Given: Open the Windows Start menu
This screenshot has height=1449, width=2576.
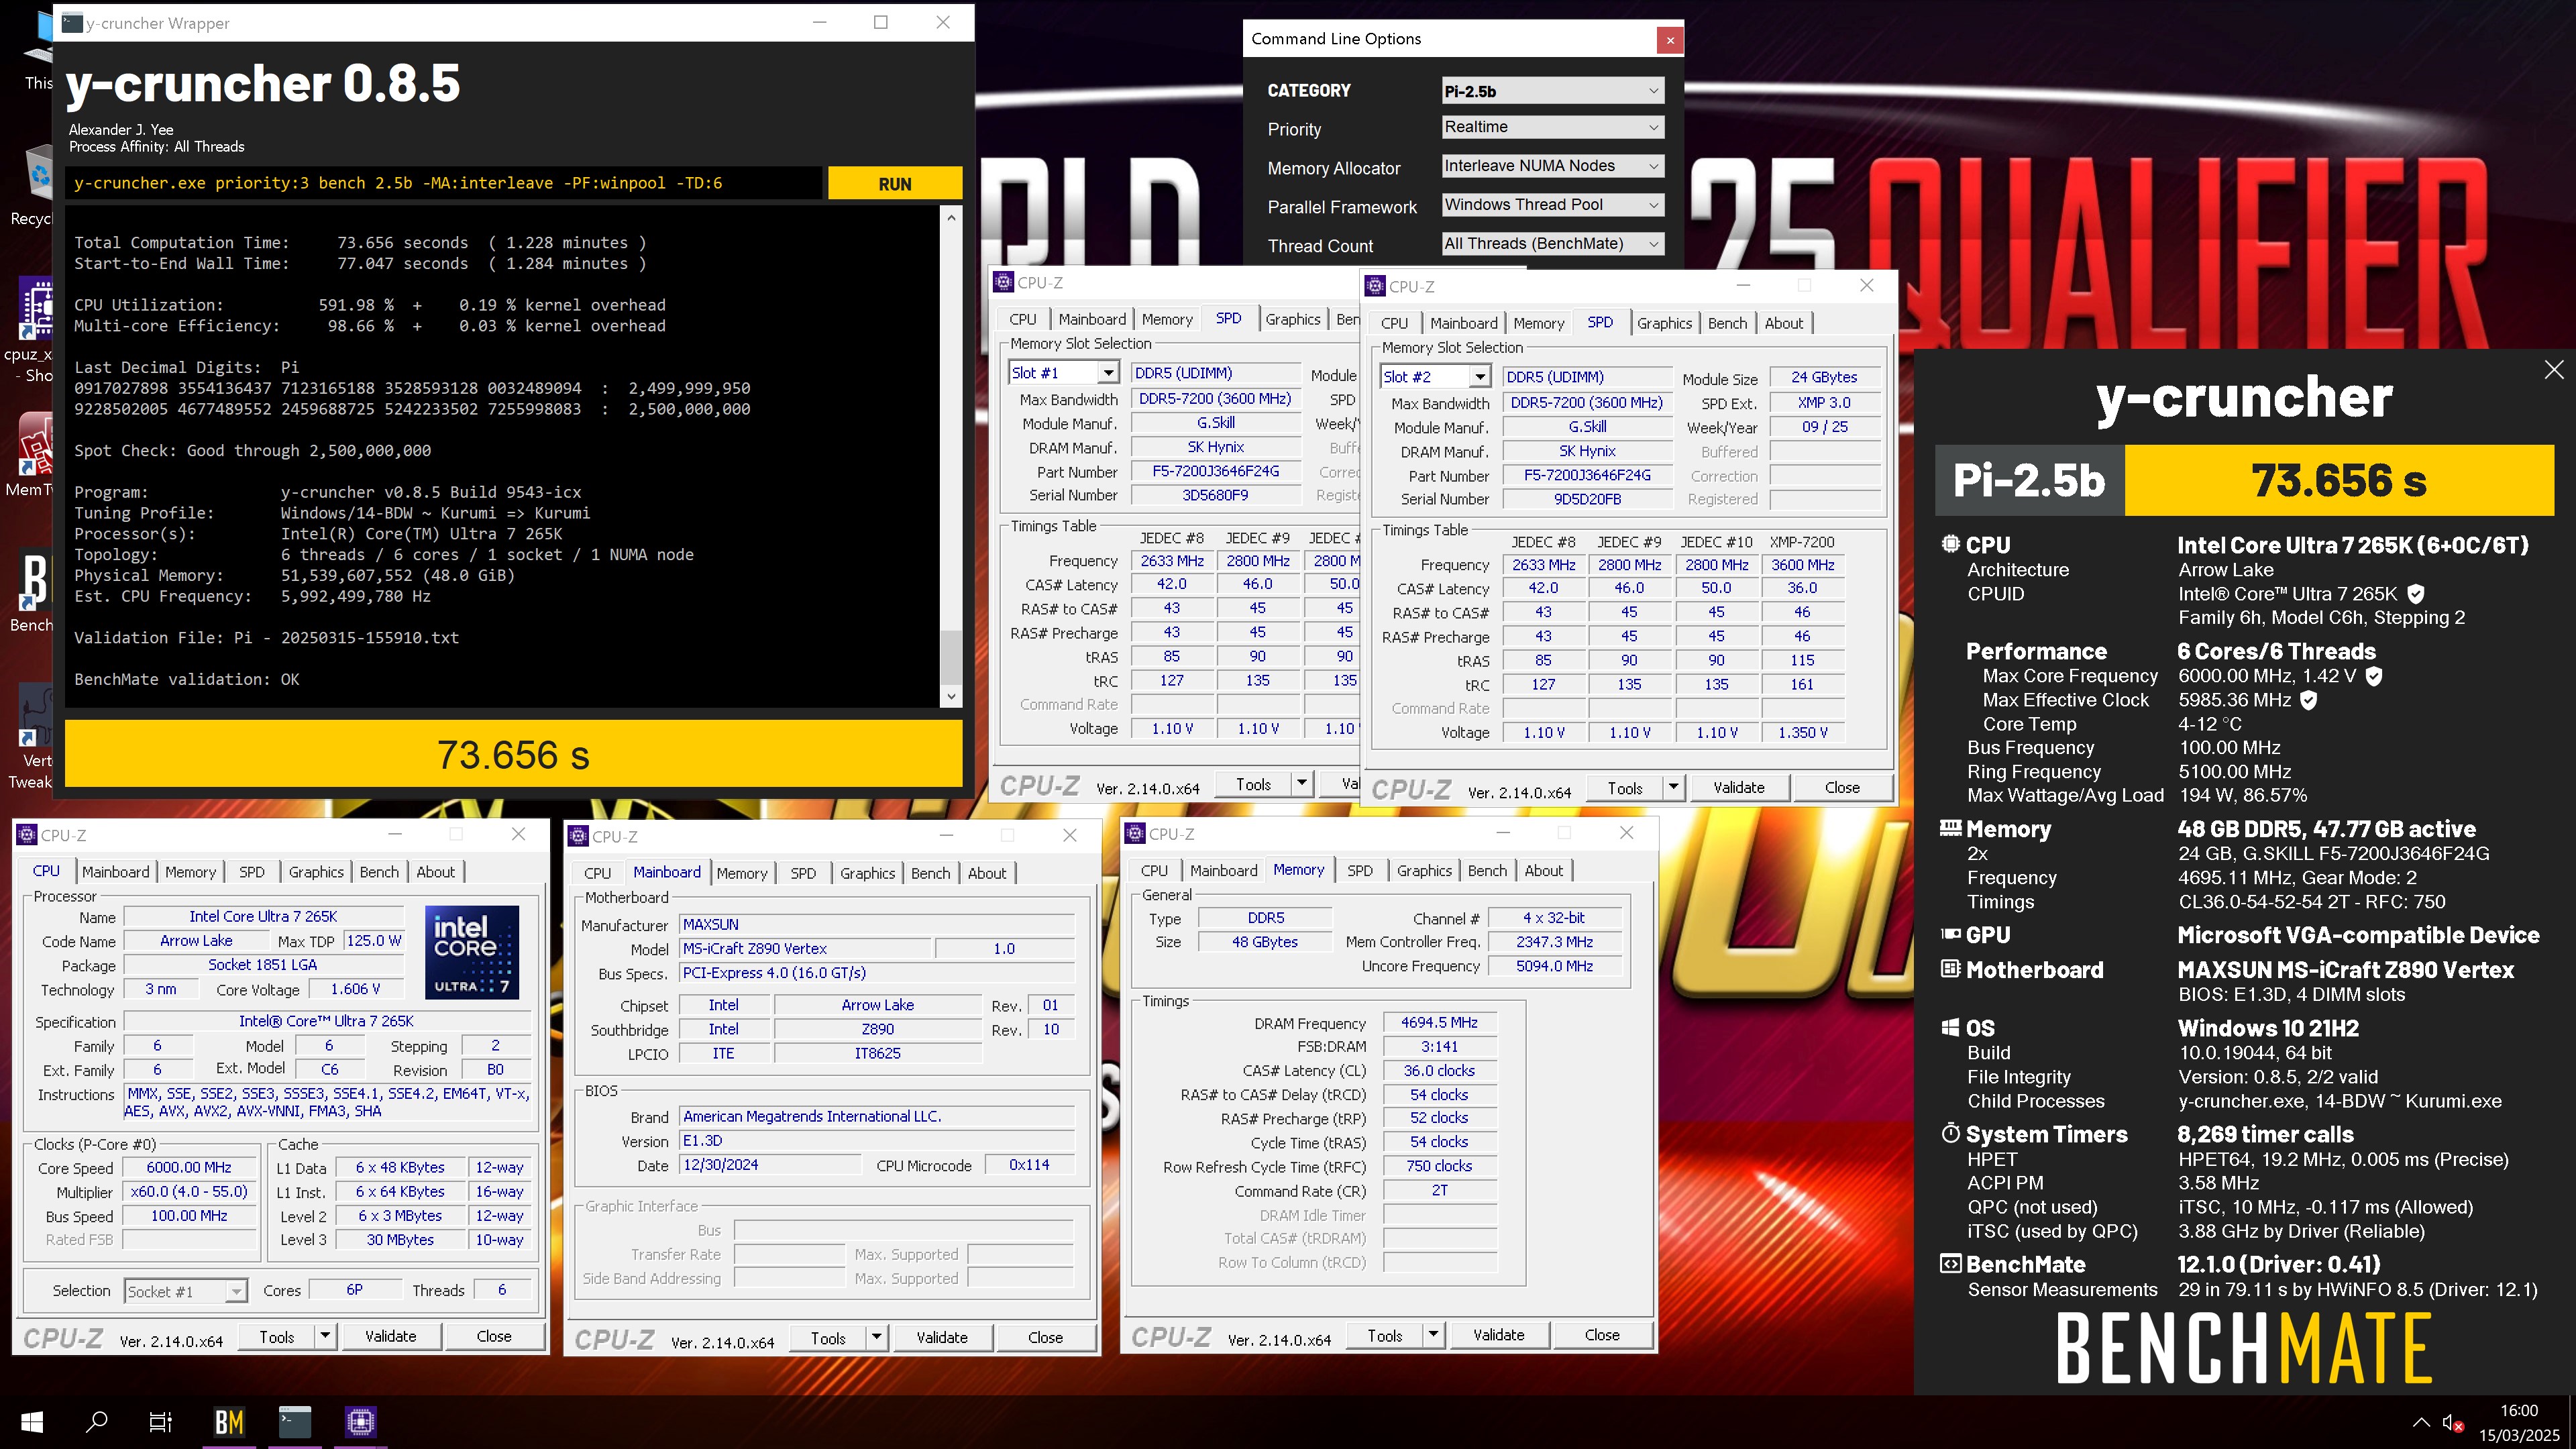Looking at the screenshot, I should (31, 1421).
